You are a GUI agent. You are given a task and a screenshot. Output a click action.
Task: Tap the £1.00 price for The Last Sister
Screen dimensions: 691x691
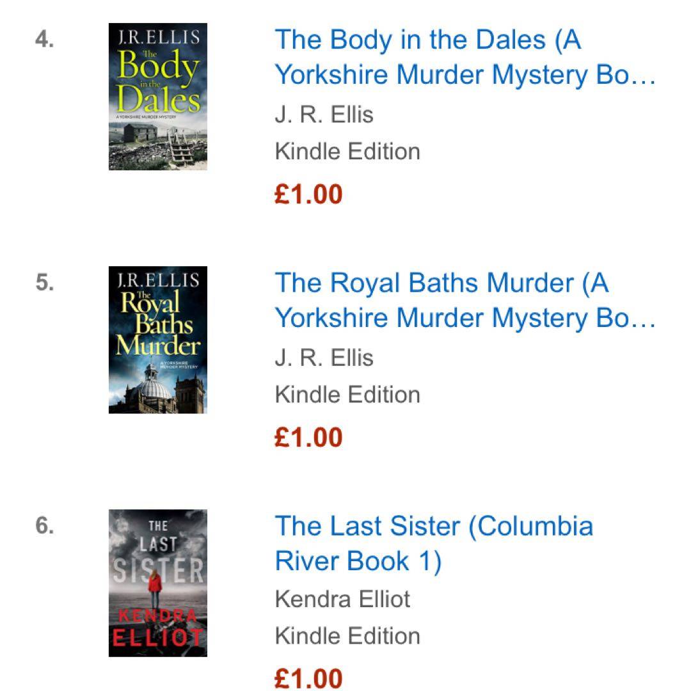[x=308, y=678]
